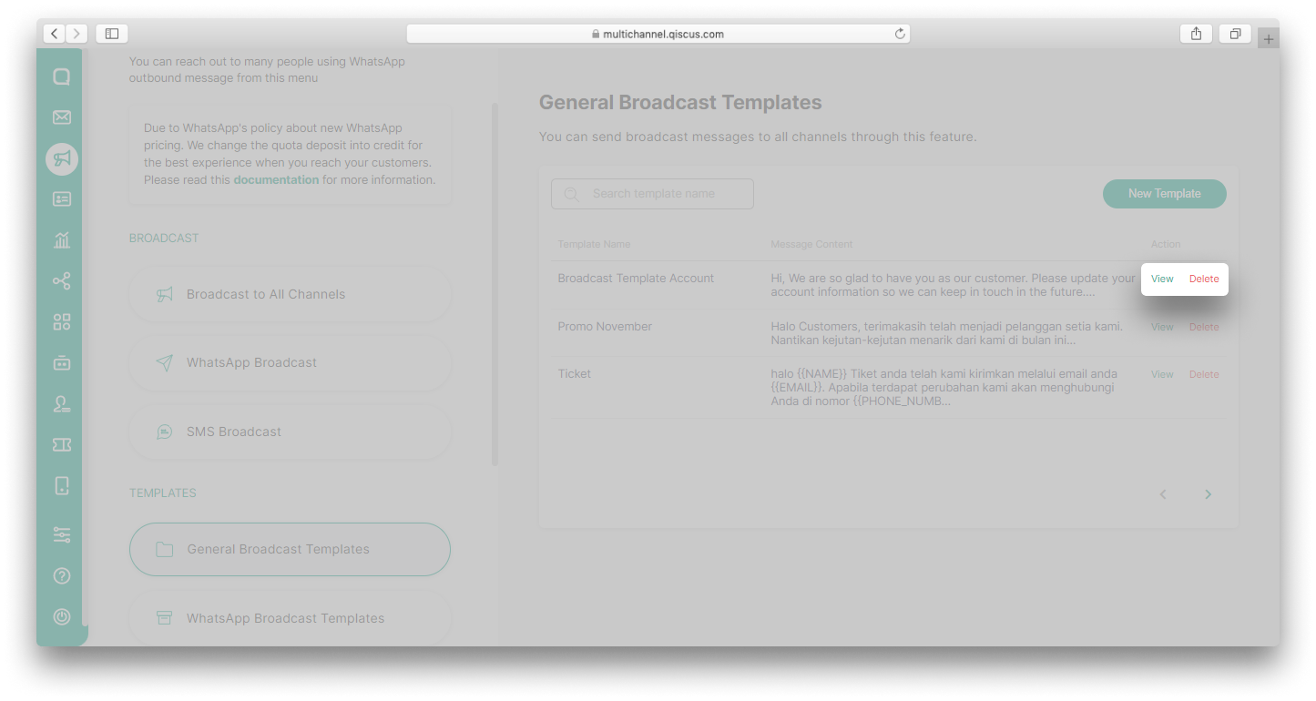Click the Promo November template name
This screenshot has height=701, width=1316.
tap(605, 327)
